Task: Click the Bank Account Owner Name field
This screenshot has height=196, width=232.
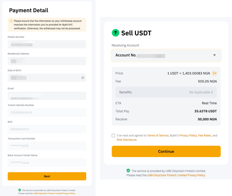Action: click(x=47, y=163)
